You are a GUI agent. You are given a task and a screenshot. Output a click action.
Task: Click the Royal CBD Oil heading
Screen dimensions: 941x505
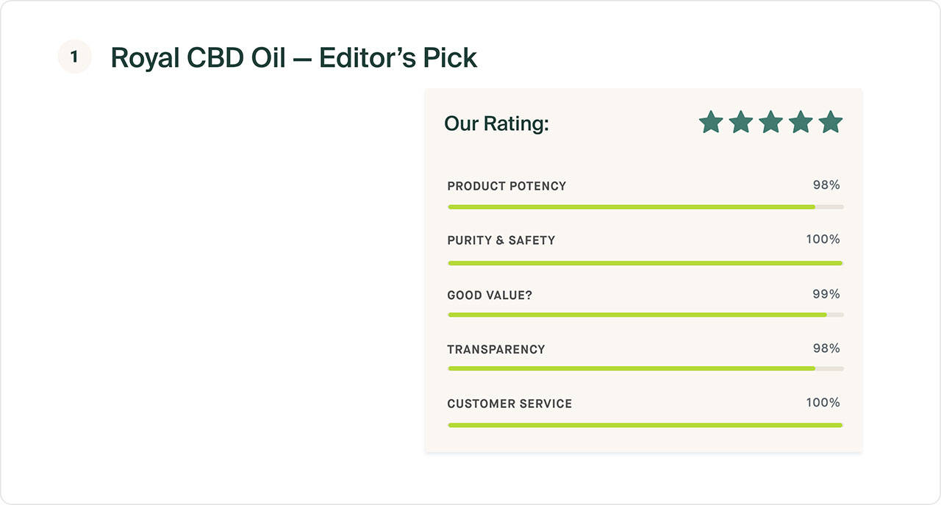[293, 57]
